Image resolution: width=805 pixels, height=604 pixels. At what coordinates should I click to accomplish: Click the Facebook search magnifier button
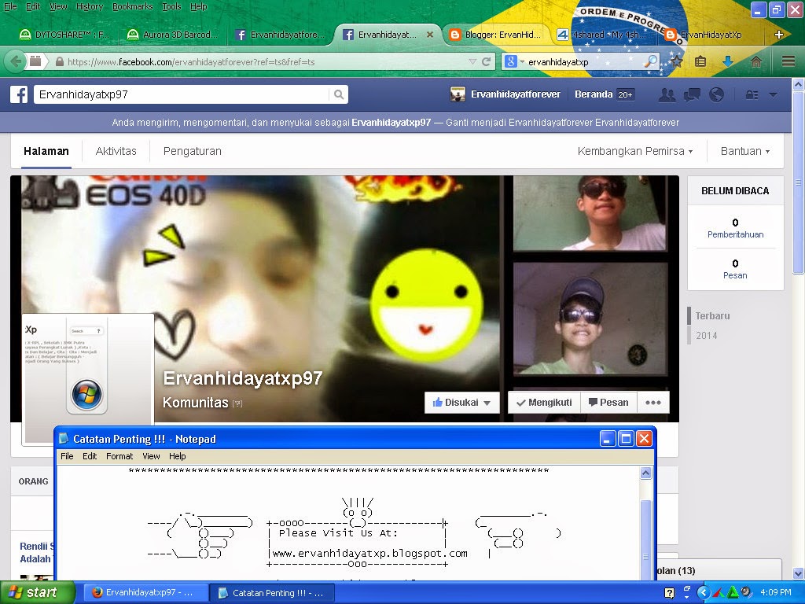tap(338, 94)
